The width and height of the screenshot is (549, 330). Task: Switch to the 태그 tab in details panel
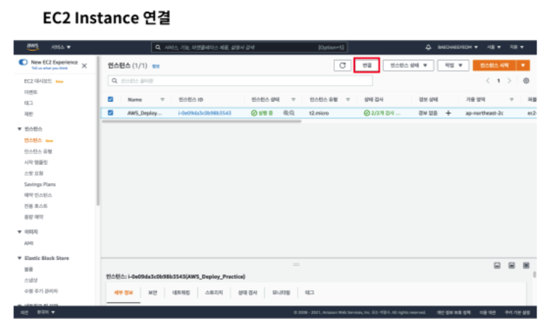pyautogui.click(x=309, y=292)
